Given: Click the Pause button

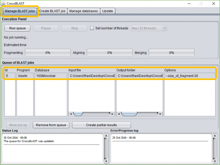Looking at the screenshot, I should 46,28.
